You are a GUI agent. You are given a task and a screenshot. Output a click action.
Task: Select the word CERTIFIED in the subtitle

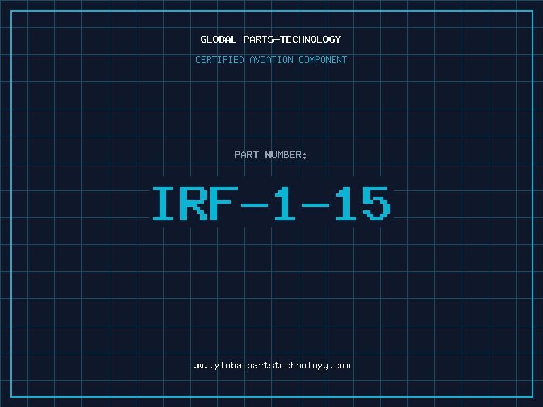220,60
